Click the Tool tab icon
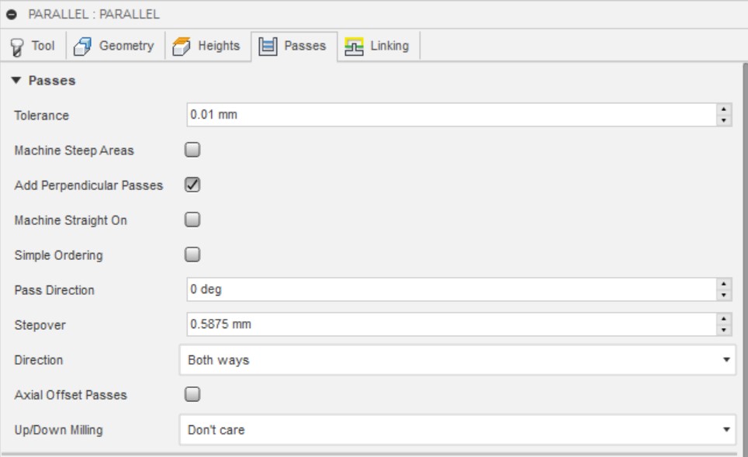Image resolution: width=748 pixels, height=457 pixels. [x=17, y=46]
